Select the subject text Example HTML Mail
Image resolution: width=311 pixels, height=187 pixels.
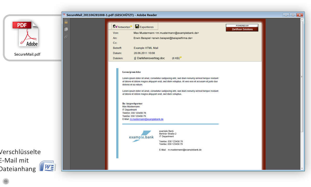pyautogui.click(x=146, y=48)
